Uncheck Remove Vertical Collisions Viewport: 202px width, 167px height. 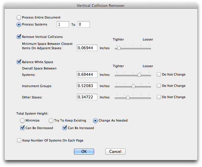tap(19, 37)
